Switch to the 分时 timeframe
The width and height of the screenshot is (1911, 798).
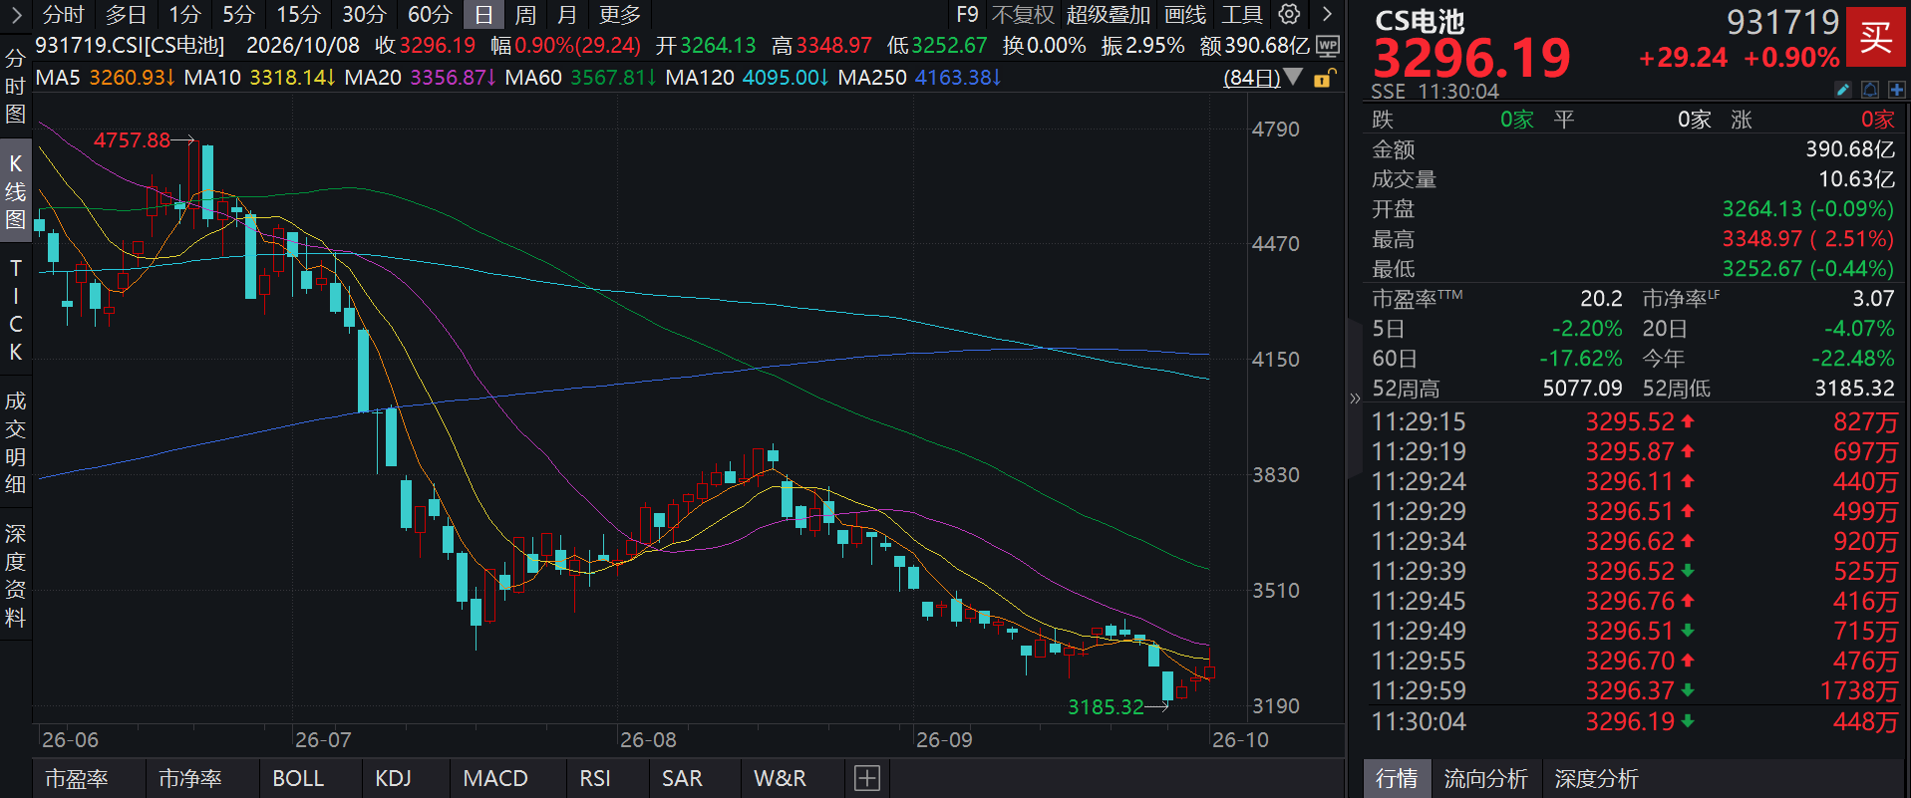64,14
